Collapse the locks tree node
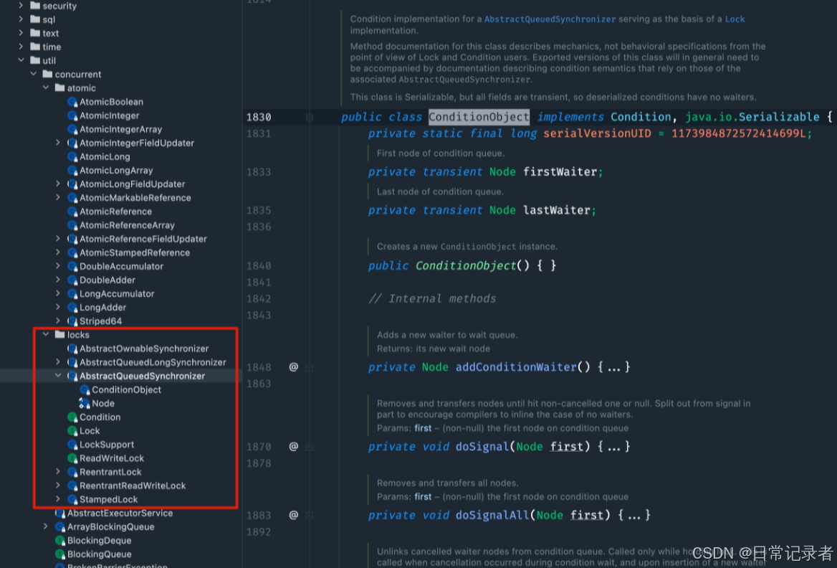The width and height of the screenshot is (837, 568). [x=46, y=334]
